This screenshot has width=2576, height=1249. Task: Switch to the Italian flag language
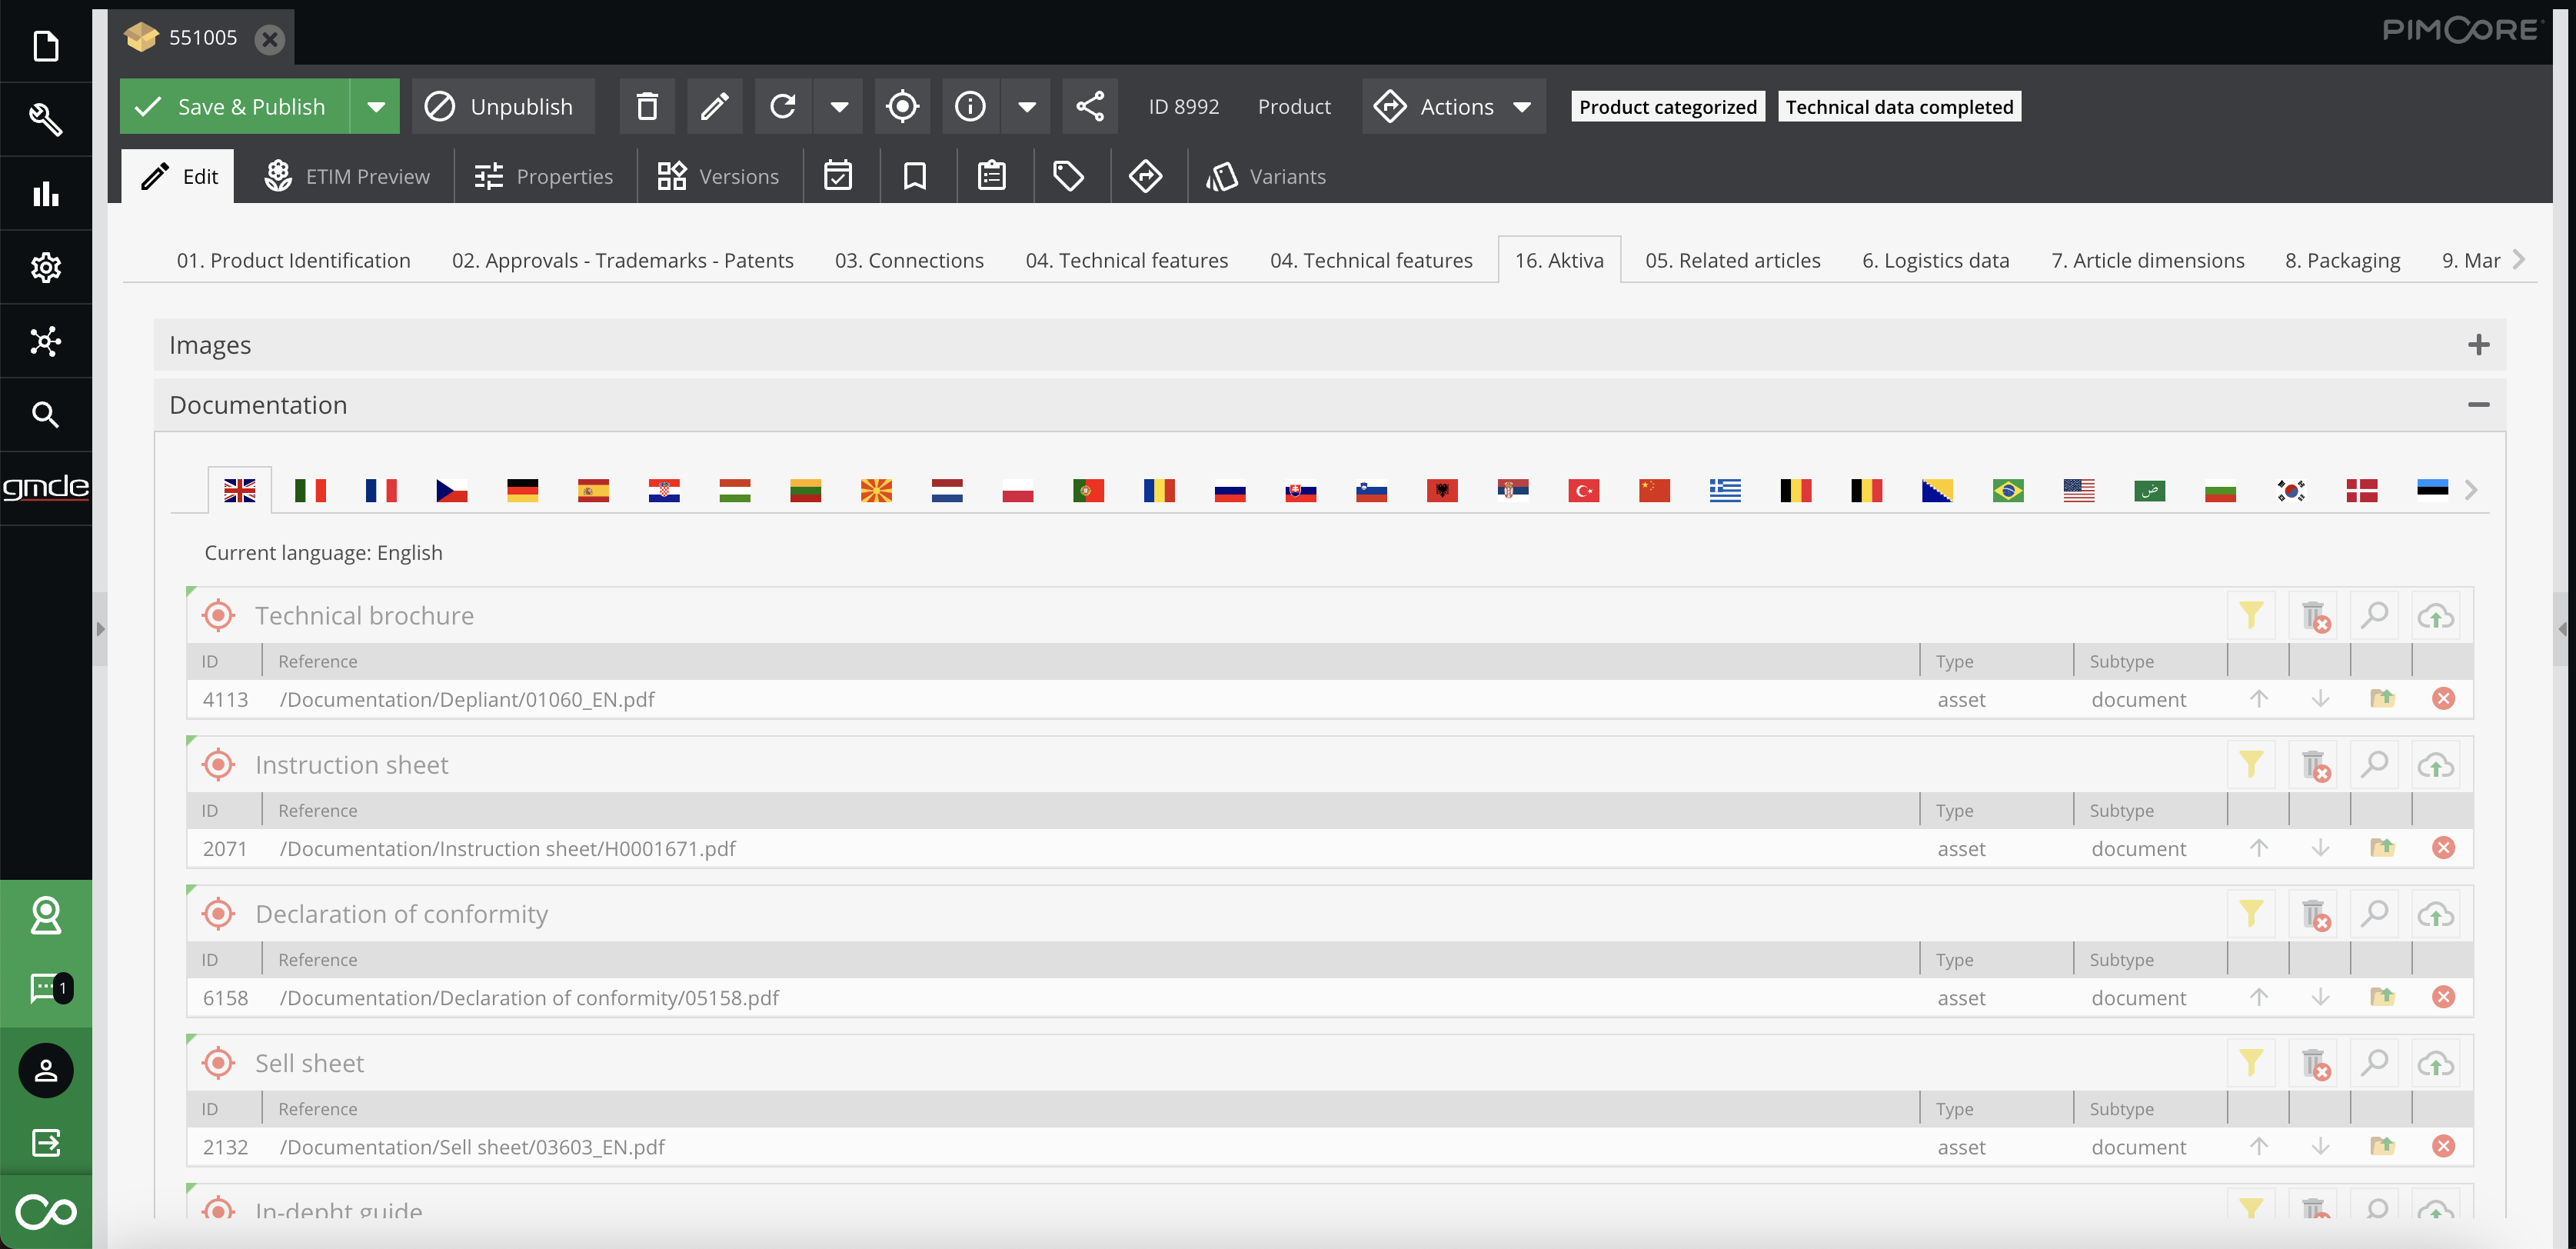310,490
